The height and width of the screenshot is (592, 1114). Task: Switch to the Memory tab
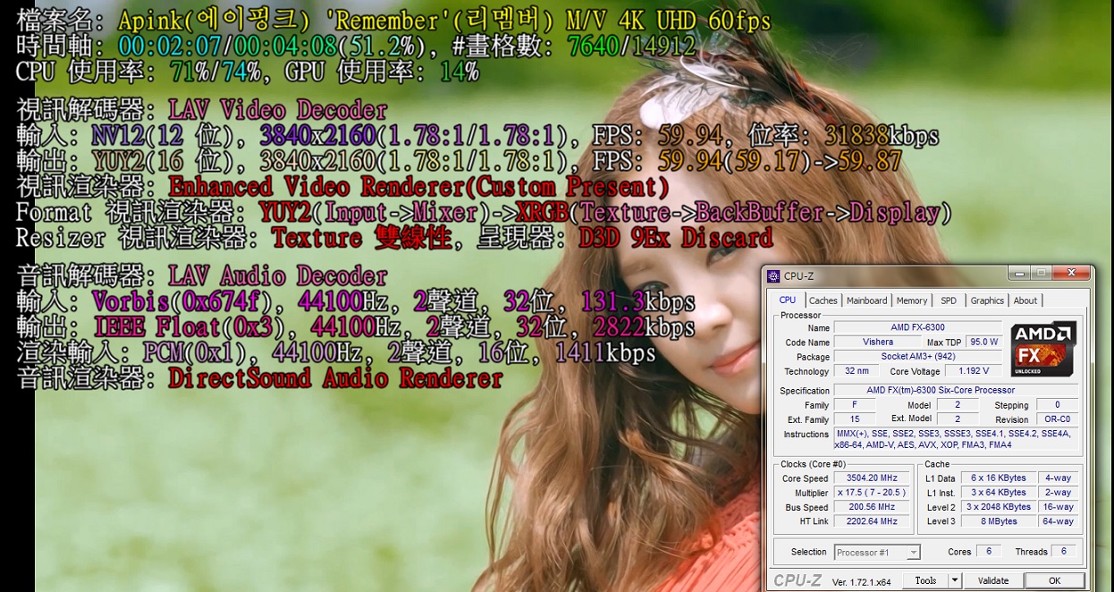tap(912, 300)
